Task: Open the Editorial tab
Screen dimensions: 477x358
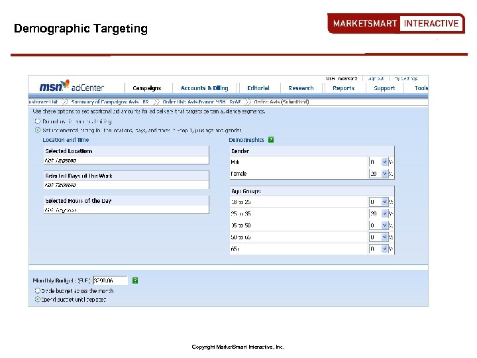Action: pyautogui.click(x=258, y=88)
